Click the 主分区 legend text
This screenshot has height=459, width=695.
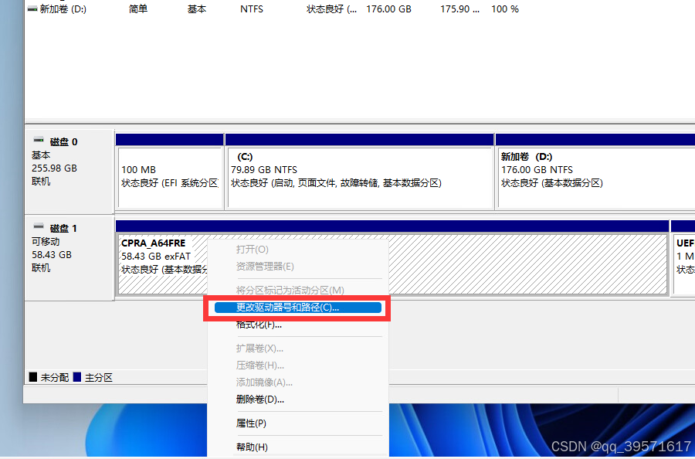(99, 377)
